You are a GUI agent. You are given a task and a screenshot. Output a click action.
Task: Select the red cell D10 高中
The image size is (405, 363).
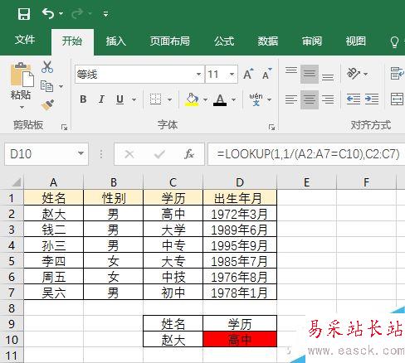[240, 340]
